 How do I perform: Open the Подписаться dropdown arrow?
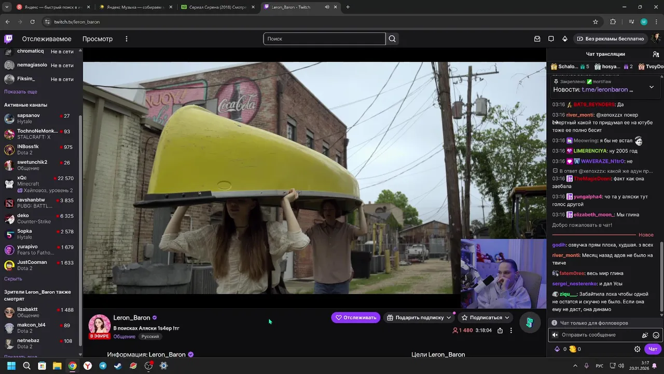[x=507, y=317]
